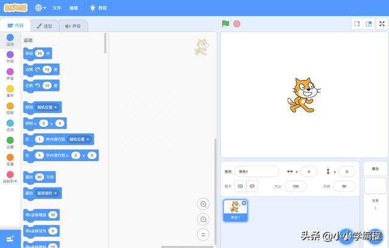The width and height of the screenshot is (389, 248).
Task: Switch to small stage layout
Action: [x=357, y=24]
